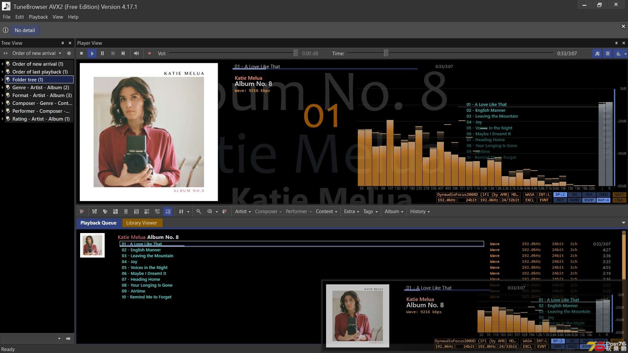Select Performer - Composer tree item

pyautogui.click(x=41, y=111)
